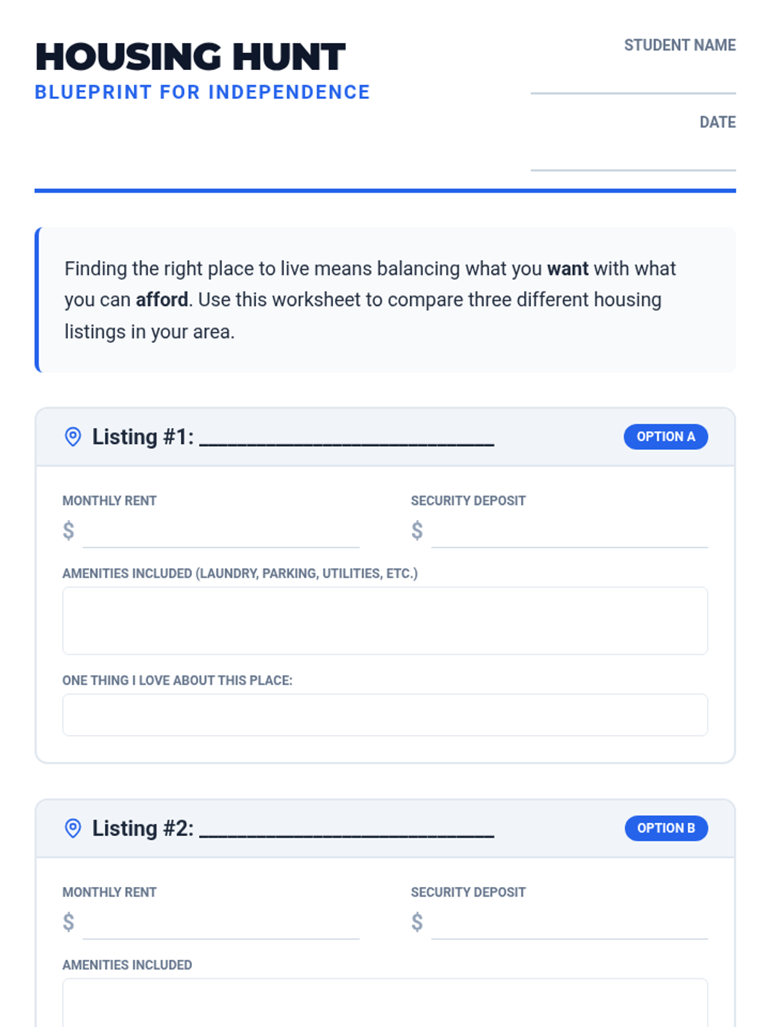Click the dollar sign before Listing #2 monthly rent

coord(69,922)
